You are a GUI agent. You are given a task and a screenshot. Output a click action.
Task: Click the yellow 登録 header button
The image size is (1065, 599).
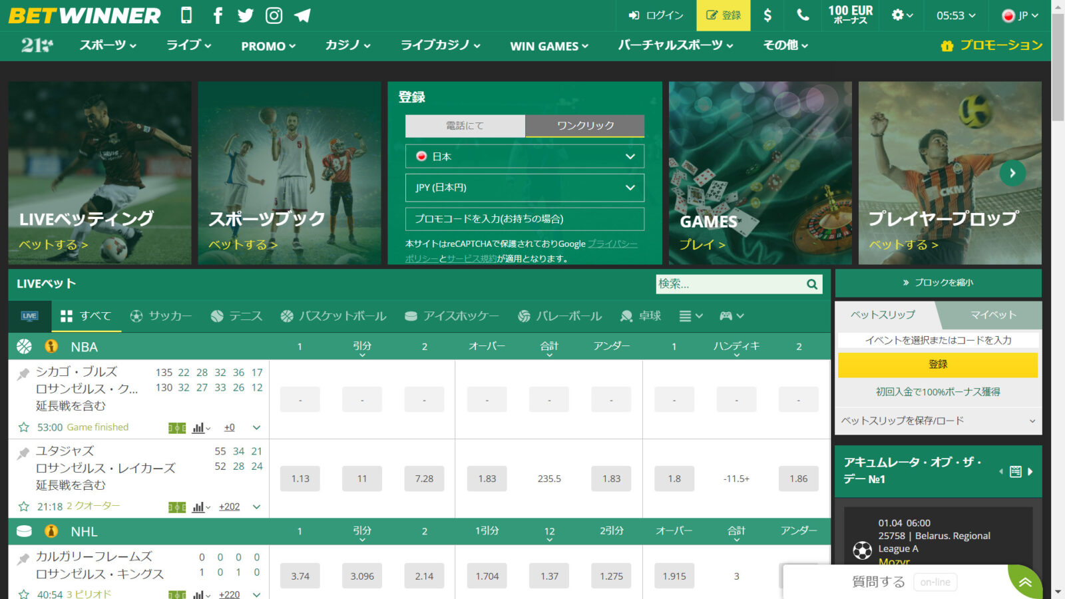[724, 15]
